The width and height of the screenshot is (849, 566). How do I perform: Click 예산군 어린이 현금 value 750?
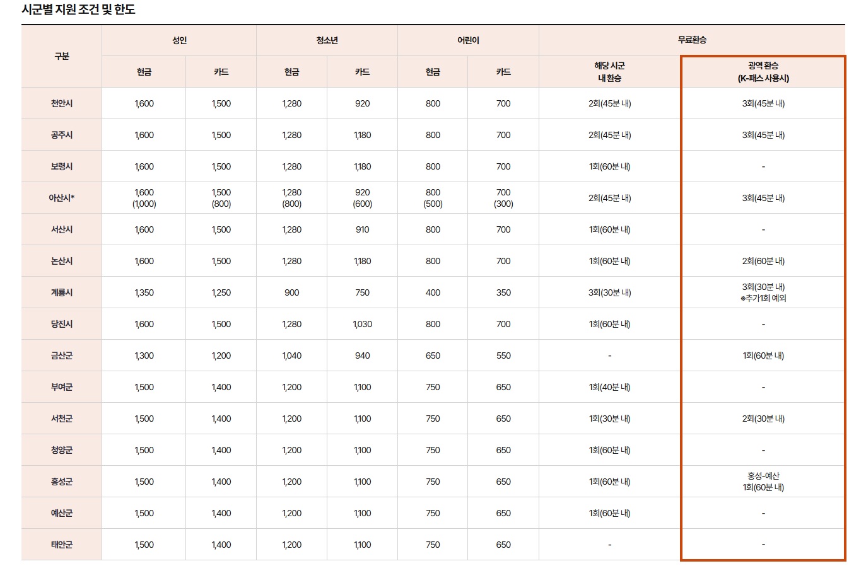point(433,513)
